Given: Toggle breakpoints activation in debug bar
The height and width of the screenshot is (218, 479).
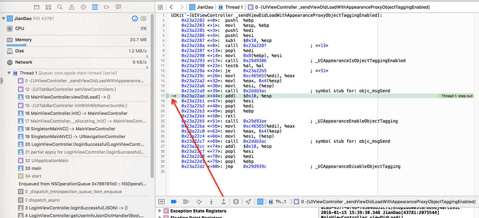Looking at the screenshot, I should click(x=174, y=202).
